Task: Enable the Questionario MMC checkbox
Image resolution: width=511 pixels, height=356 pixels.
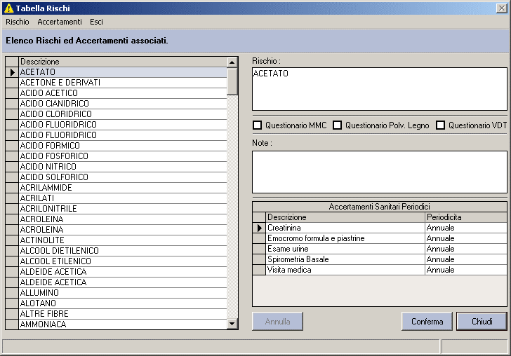Action: pyautogui.click(x=257, y=125)
